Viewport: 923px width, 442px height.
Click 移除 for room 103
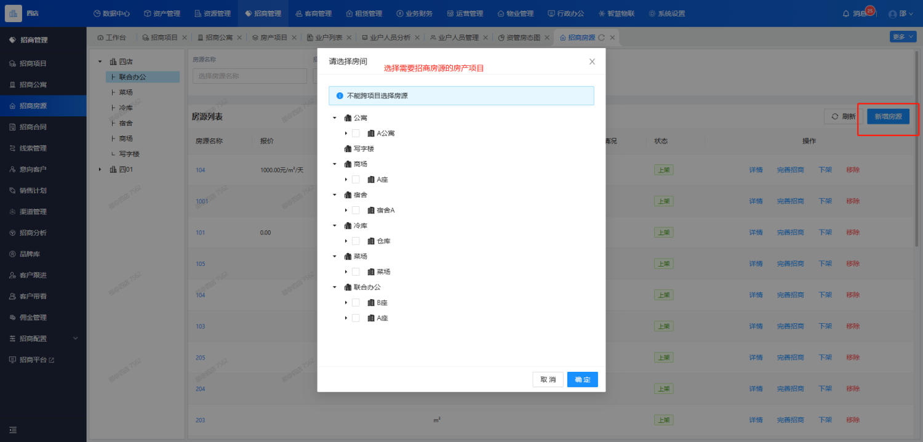853,326
